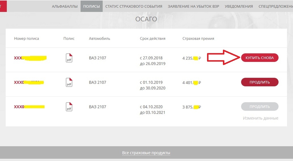The image size is (293, 161).
Task: Click the dark red 'Продлить' button
Action: [x=259, y=82]
